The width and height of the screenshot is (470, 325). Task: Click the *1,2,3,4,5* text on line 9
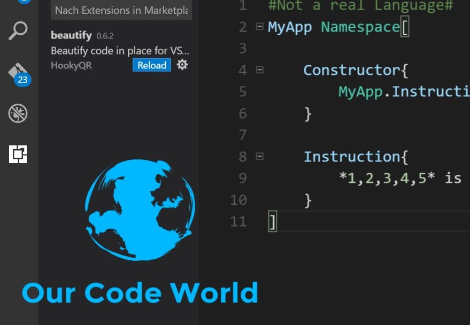coord(387,178)
